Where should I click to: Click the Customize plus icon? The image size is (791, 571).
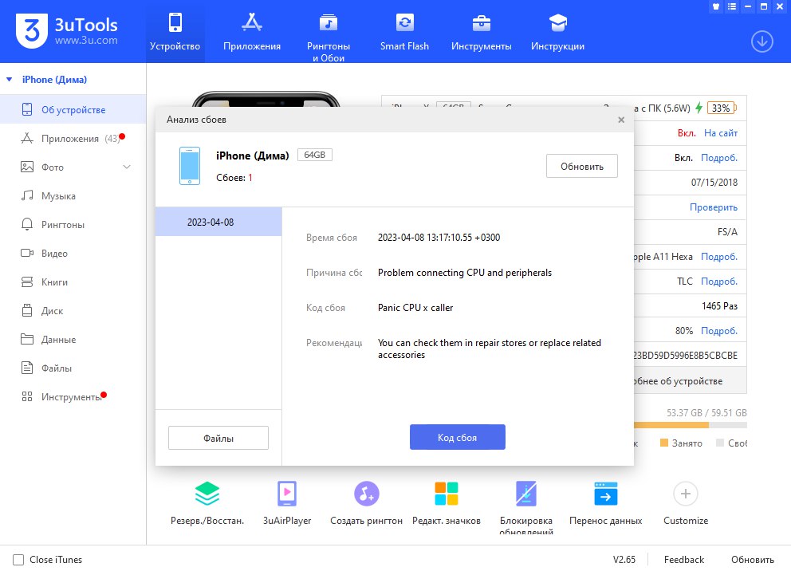(x=685, y=494)
